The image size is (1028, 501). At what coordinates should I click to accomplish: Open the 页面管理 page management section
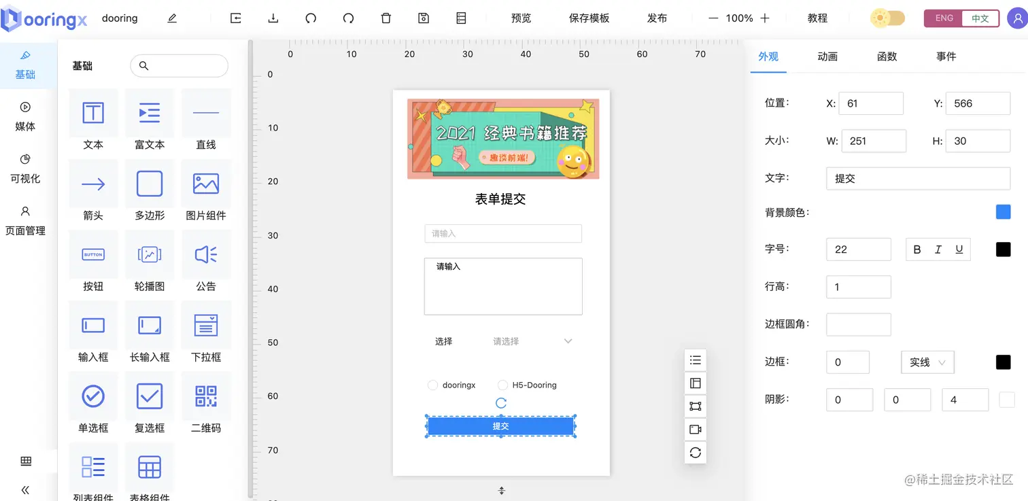[26, 221]
